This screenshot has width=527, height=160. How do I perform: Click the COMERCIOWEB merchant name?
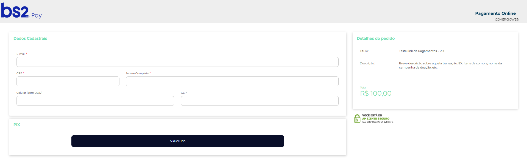coord(506,20)
